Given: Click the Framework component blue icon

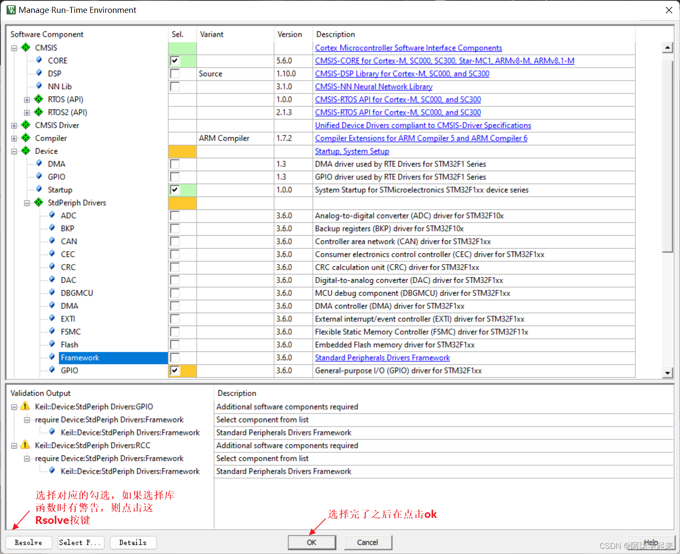Looking at the screenshot, I should [x=52, y=357].
